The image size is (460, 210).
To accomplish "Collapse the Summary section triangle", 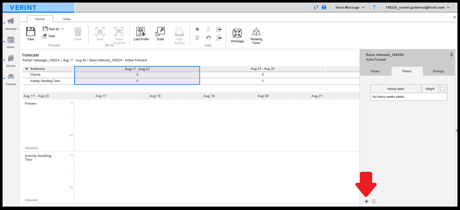I will 27,69.
